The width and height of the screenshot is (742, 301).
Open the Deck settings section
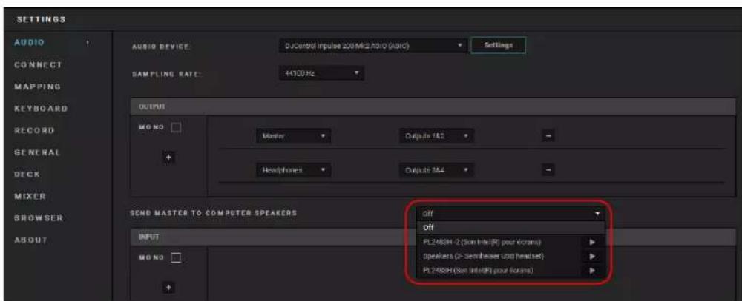point(27,175)
